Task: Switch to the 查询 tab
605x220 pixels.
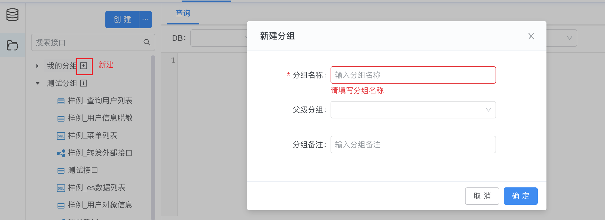Action: pos(183,13)
